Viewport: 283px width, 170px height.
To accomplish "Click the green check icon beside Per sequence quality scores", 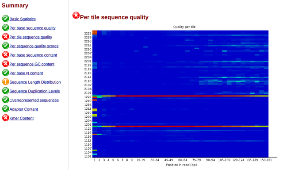I will coord(6,46).
